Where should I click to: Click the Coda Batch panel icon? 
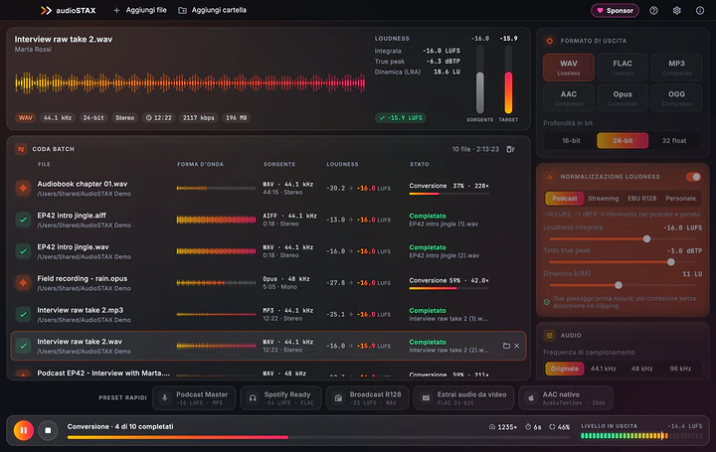pyautogui.click(x=21, y=149)
